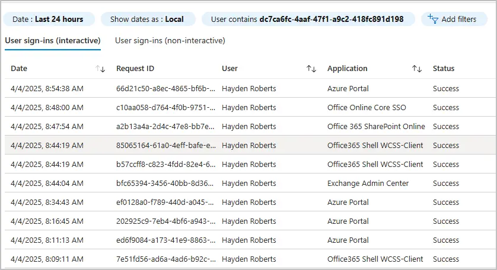Image resolution: width=497 pixels, height=270 pixels.
Task: Click the Date column header
Action: 19,68
